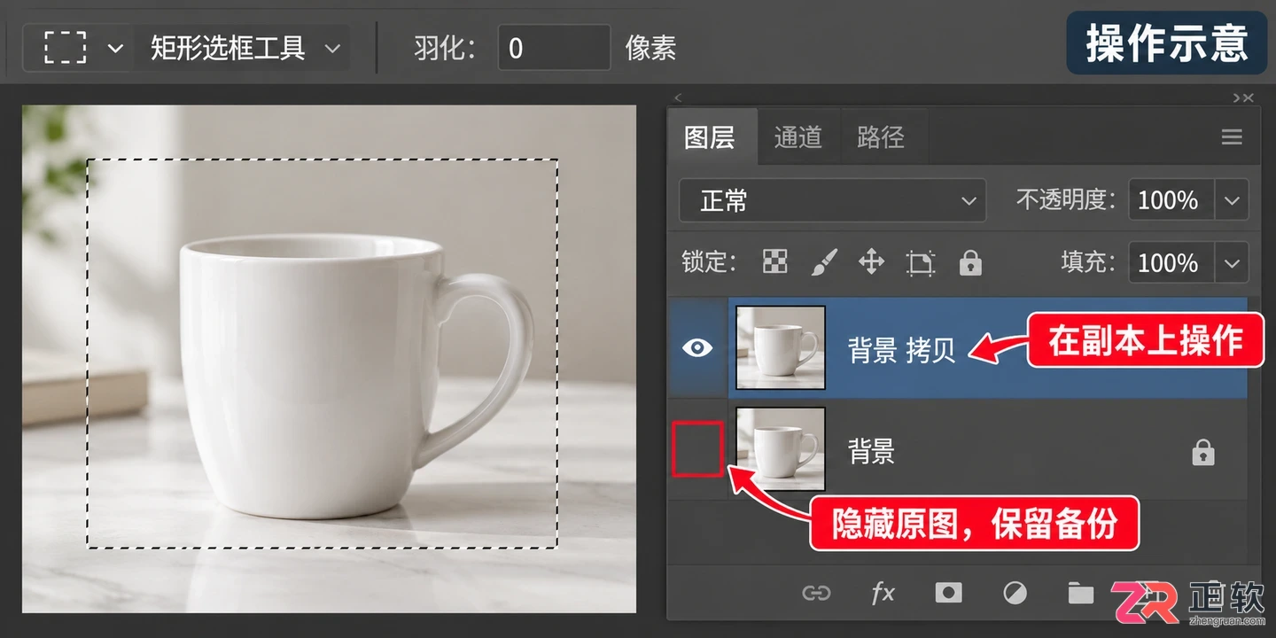Create a new group with the folder icon
The width and height of the screenshot is (1276, 638).
click(x=1080, y=593)
